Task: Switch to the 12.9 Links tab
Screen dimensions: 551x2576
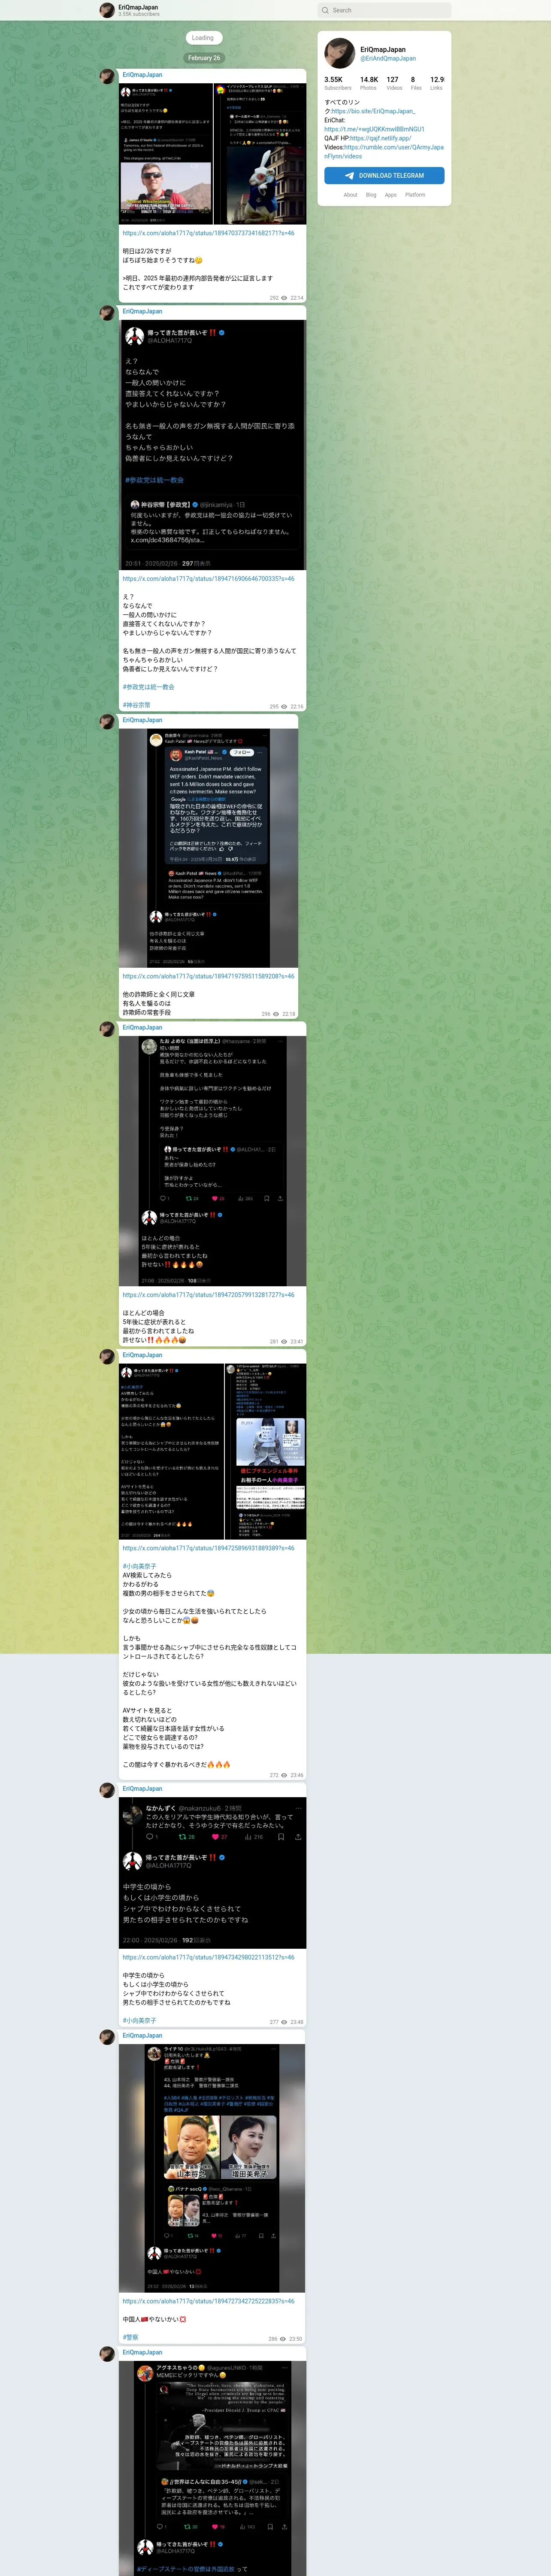Action: 436,83
